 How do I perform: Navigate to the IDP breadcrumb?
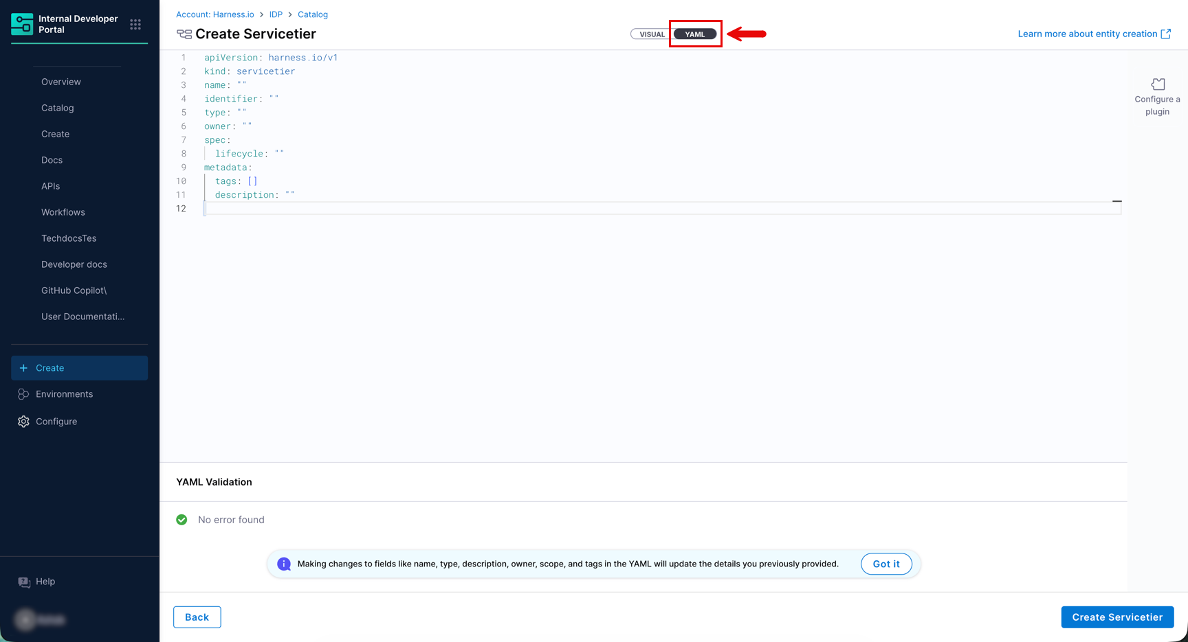click(276, 14)
